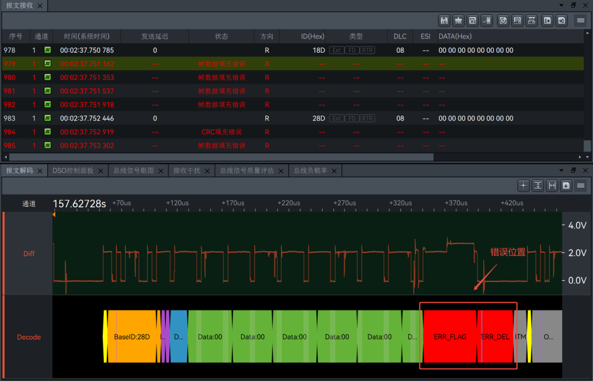Click the sort-by-ID toolbar icon
593x382 pixels.
point(444,20)
